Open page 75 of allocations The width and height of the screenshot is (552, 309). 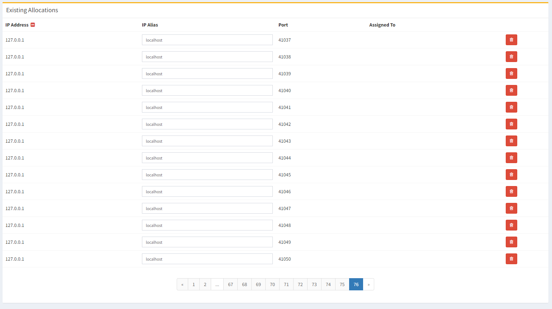point(342,284)
